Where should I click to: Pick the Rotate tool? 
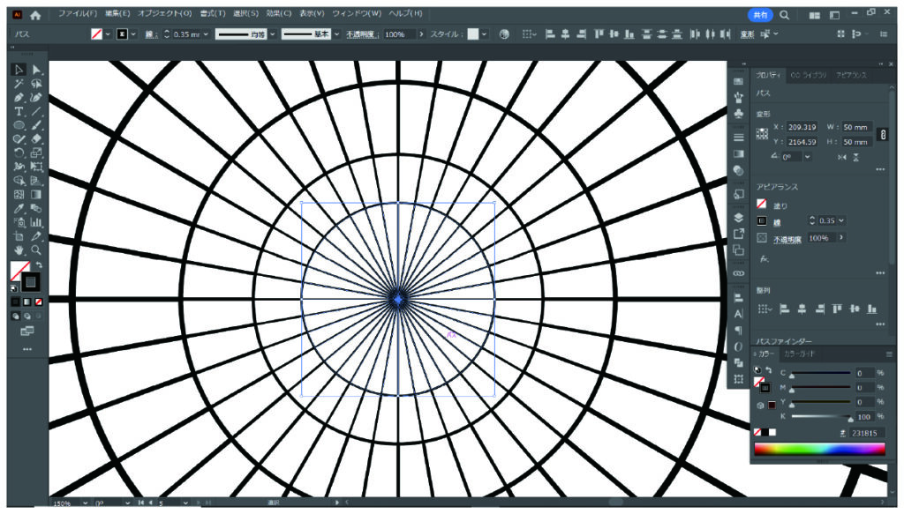point(19,153)
